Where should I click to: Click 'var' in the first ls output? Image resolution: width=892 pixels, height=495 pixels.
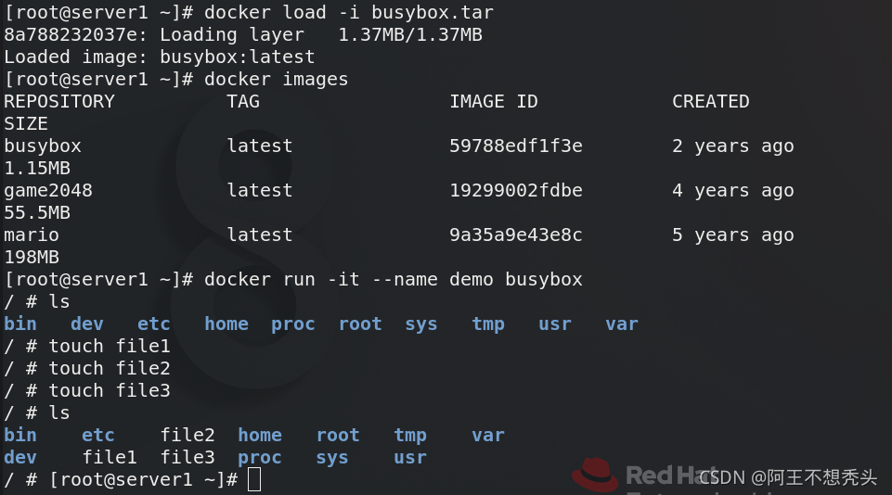622,324
